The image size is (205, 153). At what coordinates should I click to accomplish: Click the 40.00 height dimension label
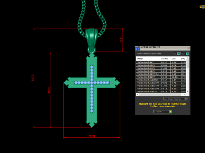(49, 90)
